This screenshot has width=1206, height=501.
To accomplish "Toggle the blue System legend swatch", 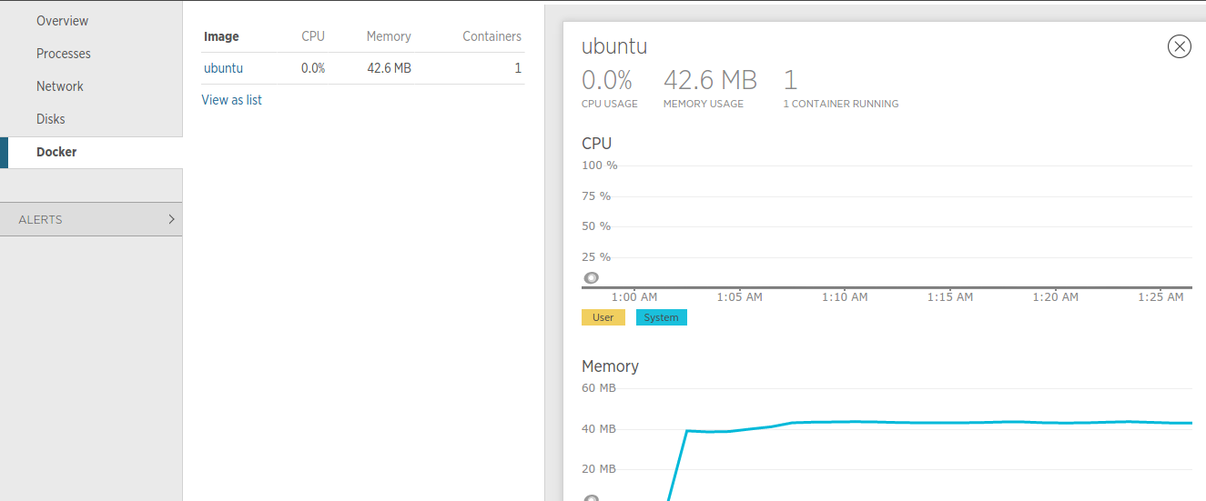I will click(661, 317).
